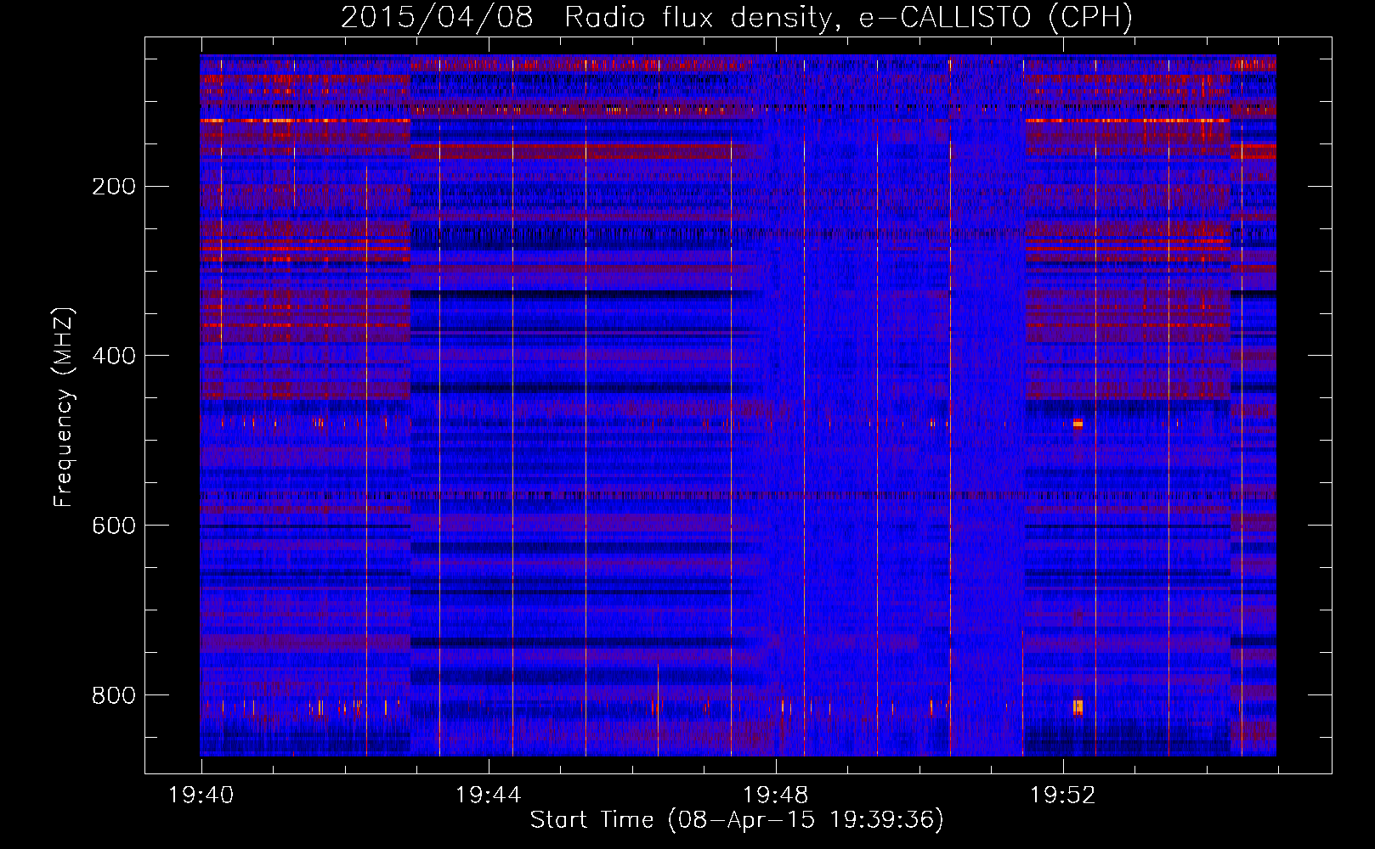Click the bright yellow burst near 19:52, 480 MHz

point(1078,423)
